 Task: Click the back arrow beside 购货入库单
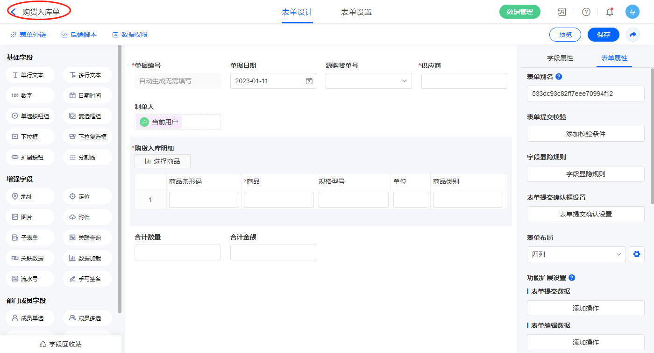coord(14,12)
